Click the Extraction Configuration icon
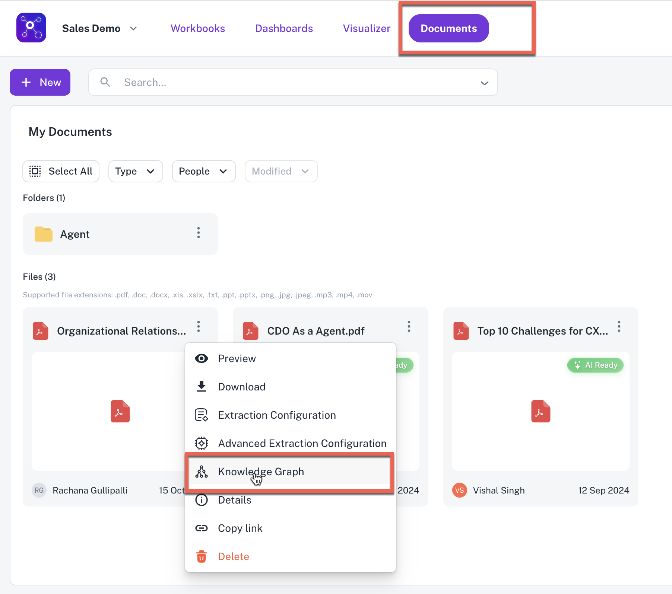Viewport: 672px width, 594px height. 202,415
